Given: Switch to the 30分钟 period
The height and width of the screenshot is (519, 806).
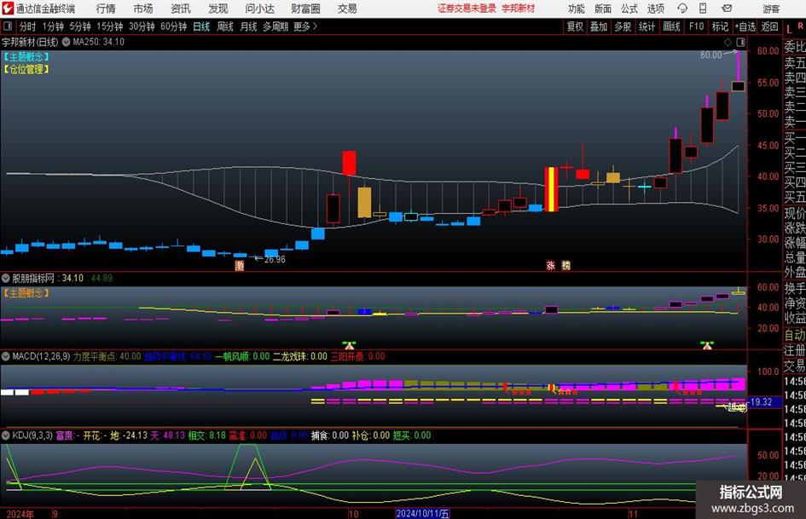Looking at the screenshot, I should (142, 26).
